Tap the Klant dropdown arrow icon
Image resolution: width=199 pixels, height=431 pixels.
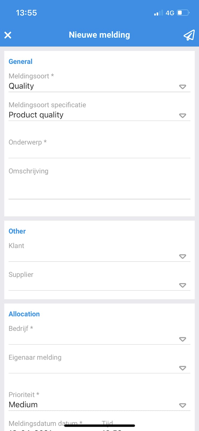(183, 257)
